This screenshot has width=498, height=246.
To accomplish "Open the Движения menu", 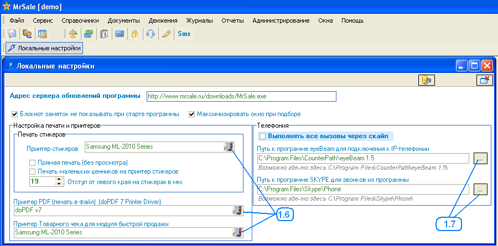I will pos(163,20).
